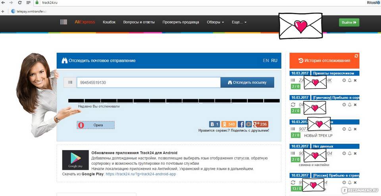Image resolution: width=381 pixels, height=196 pixels.
Task: Click barcode icon in Приняты перевозчиком entry
Action: click(x=293, y=80)
